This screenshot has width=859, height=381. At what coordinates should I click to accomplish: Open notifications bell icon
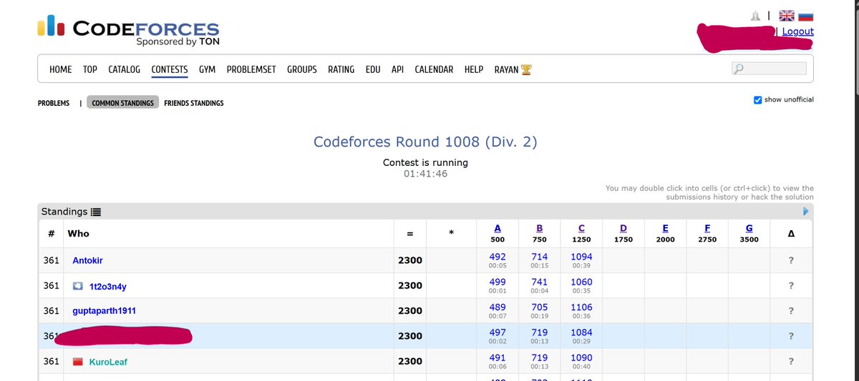coord(754,16)
